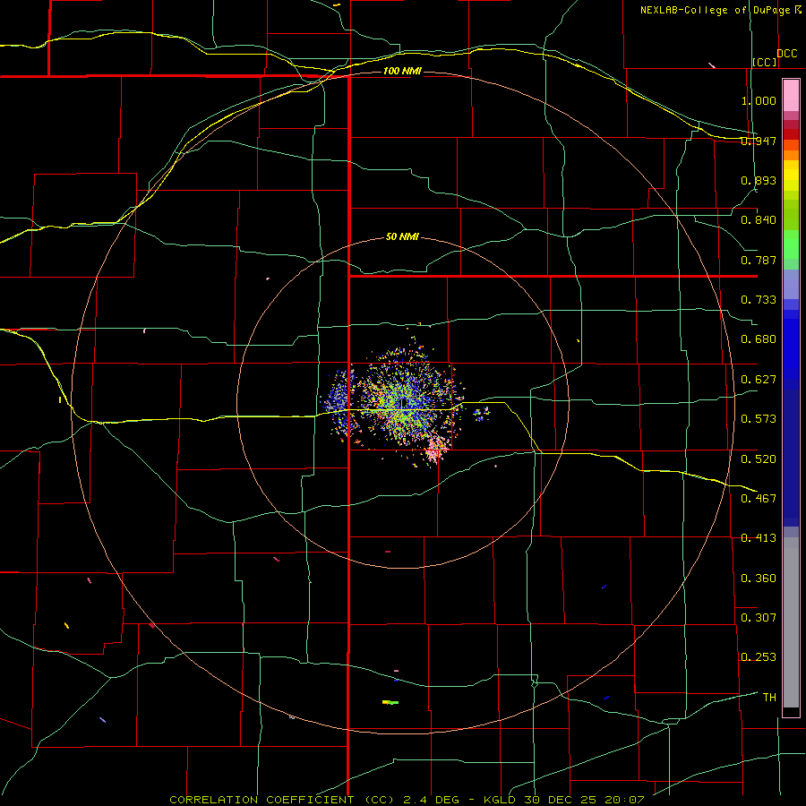The image size is (806, 806).
Task: Click the 0.787 color scale value
Action: (x=759, y=260)
